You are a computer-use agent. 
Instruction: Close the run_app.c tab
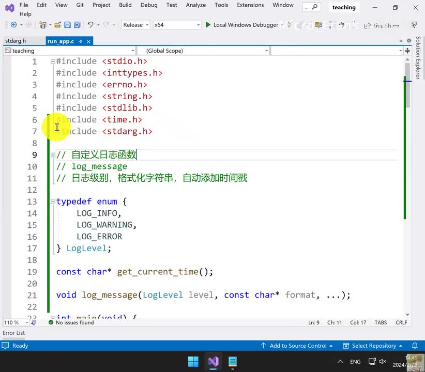pos(88,41)
